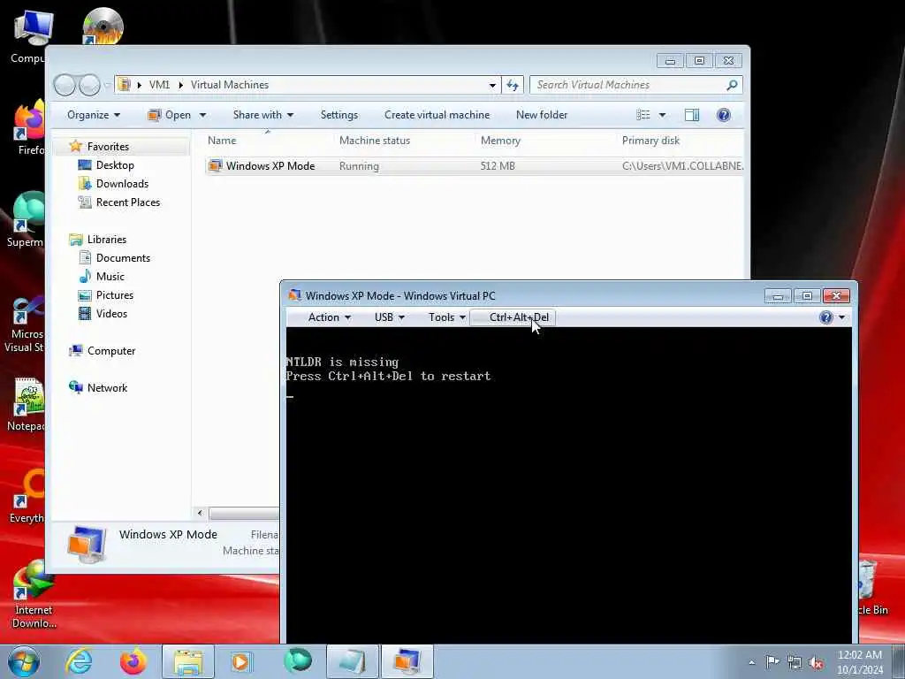905x679 pixels.
Task: Toggle the preview pane icon
Action: [x=691, y=115]
